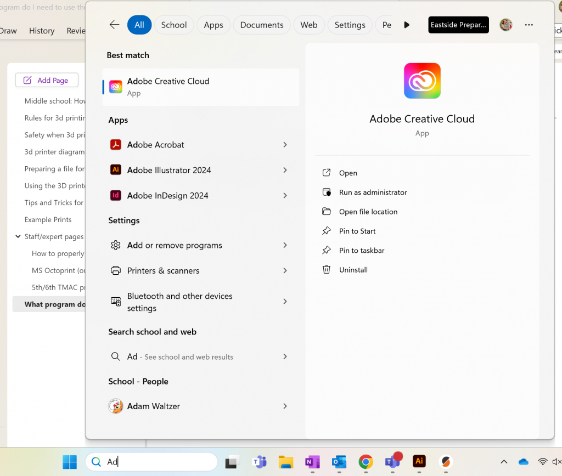Open Adobe InDesign 2024 app result
The height and width of the screenshot is (476, 562).
point(167,195)
